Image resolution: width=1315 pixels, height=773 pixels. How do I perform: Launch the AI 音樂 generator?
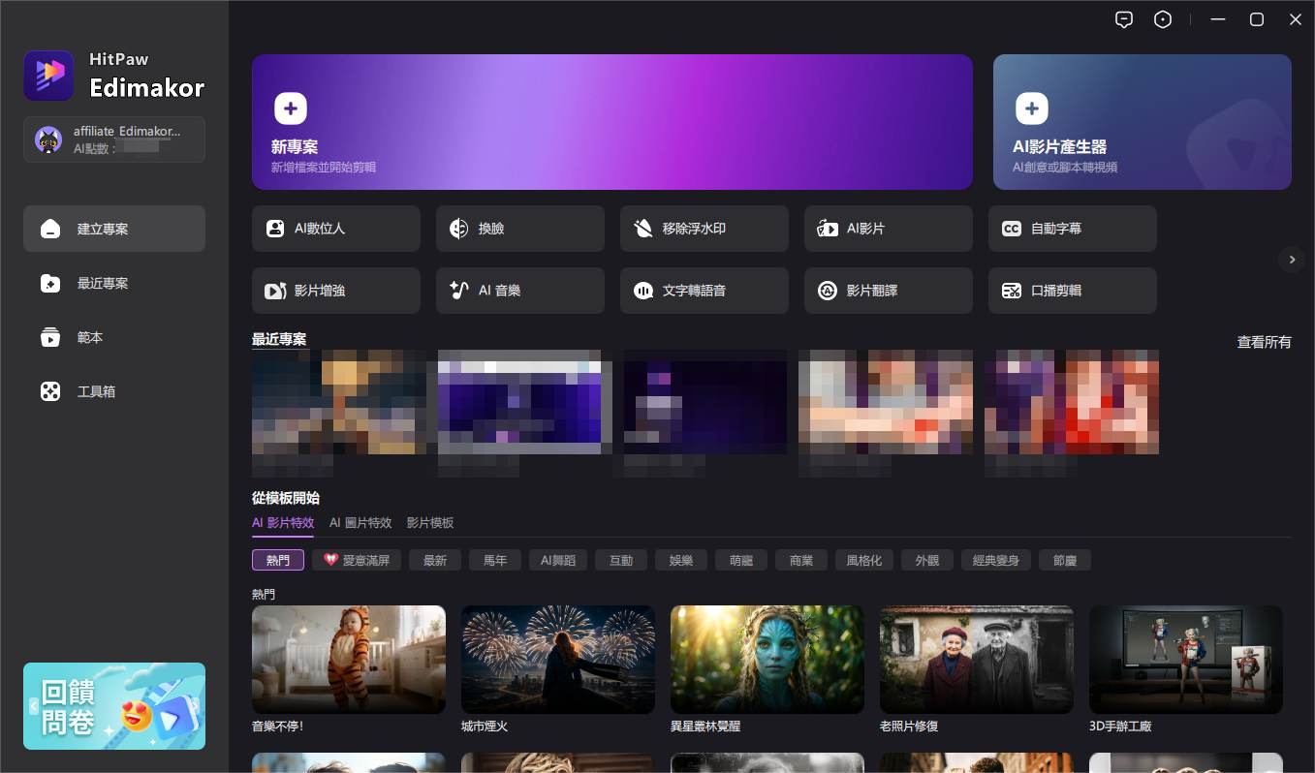click(x=519, y=291)
